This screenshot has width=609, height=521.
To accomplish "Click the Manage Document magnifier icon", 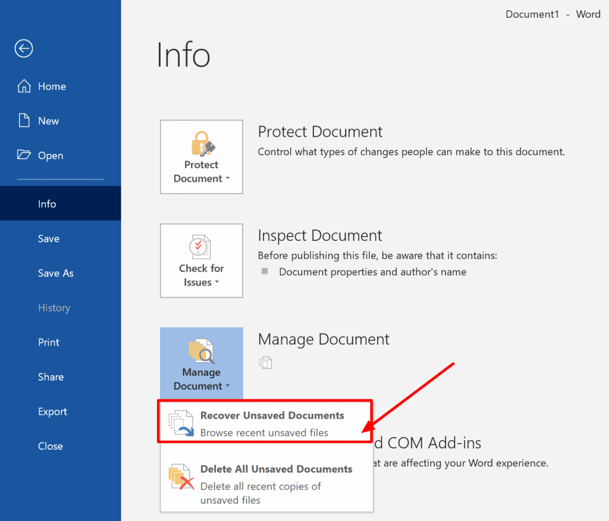I will point(201,351).
